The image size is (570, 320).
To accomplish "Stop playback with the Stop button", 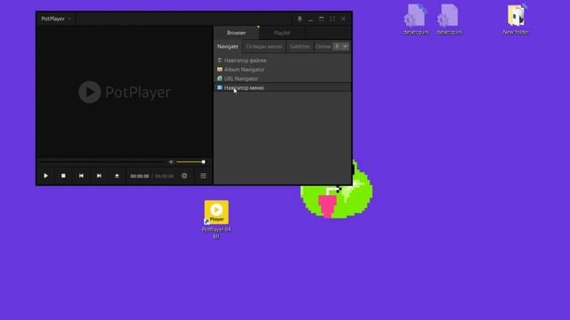I will point(63,176).
